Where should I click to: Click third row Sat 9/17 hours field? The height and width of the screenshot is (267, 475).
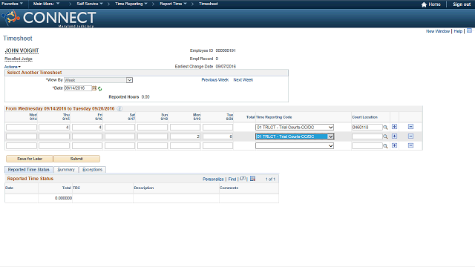click(x=119, y=146)
